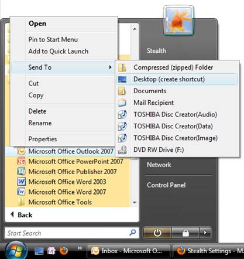Click the Documents folder icon in Send To
The image size is (244, 259).
pos(122,91)
